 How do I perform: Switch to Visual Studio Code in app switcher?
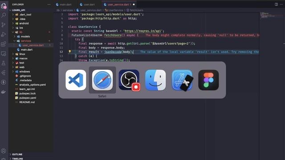76,80
